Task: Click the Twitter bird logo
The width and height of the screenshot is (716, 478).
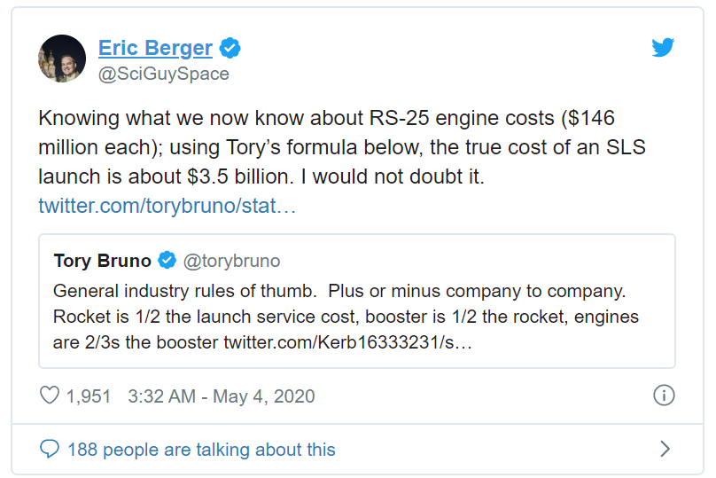Action: [663, 48]
